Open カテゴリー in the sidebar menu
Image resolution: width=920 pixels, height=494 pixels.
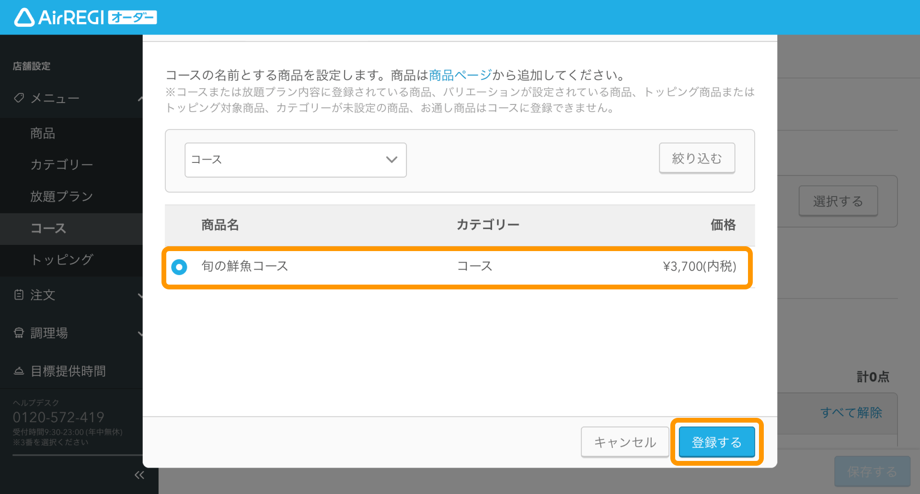pyautogui.click(x=62, y=165)
